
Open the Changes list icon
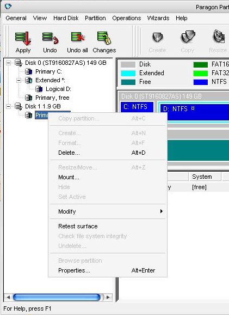[x=104, y=38]
